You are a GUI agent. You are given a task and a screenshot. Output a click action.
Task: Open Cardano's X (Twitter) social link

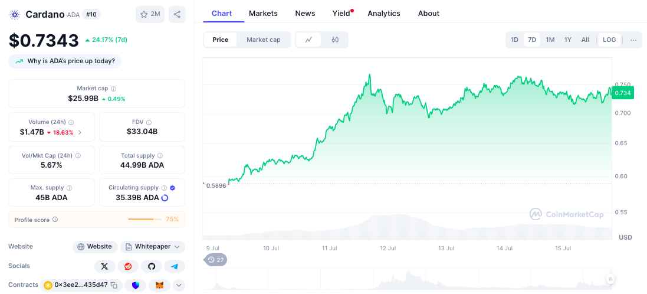tap(105, 266)
